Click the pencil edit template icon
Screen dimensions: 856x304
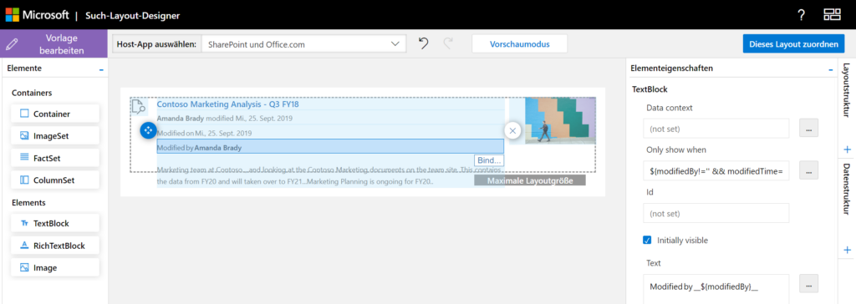pyautogui.click(x=12, y=43)
